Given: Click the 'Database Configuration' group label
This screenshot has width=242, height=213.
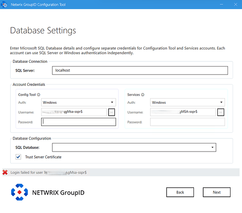Looking at the screenshot, I should pos(32,138).
